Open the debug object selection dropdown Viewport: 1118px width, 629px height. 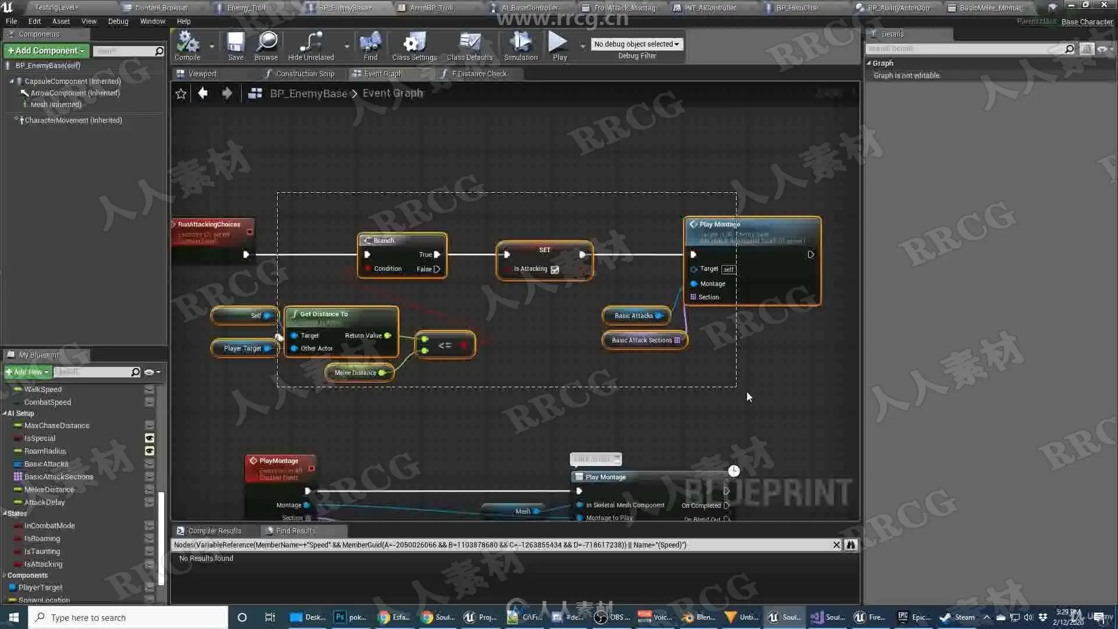pos(636,44)
